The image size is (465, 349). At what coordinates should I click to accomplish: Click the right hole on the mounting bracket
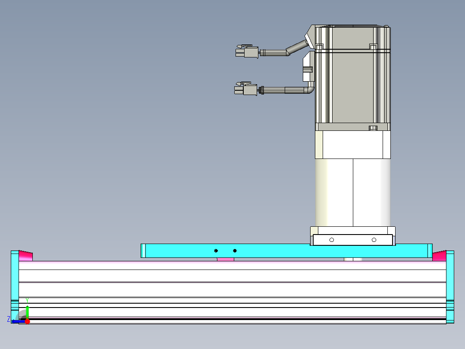click(374, 240)
